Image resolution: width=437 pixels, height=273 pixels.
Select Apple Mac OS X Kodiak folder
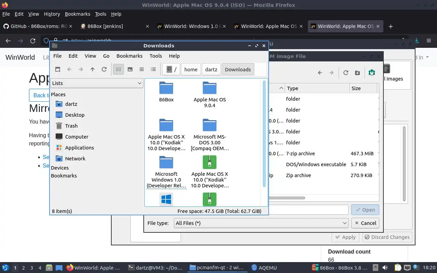[166, 135]
